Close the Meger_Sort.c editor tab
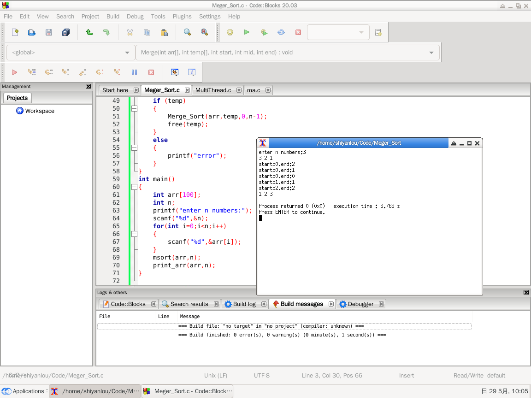The height and width of the screenshot is (413, 531). [187, 90]
